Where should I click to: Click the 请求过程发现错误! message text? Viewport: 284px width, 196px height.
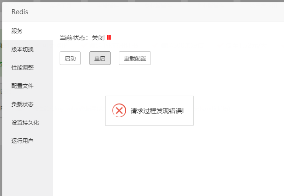coord(157,111)
